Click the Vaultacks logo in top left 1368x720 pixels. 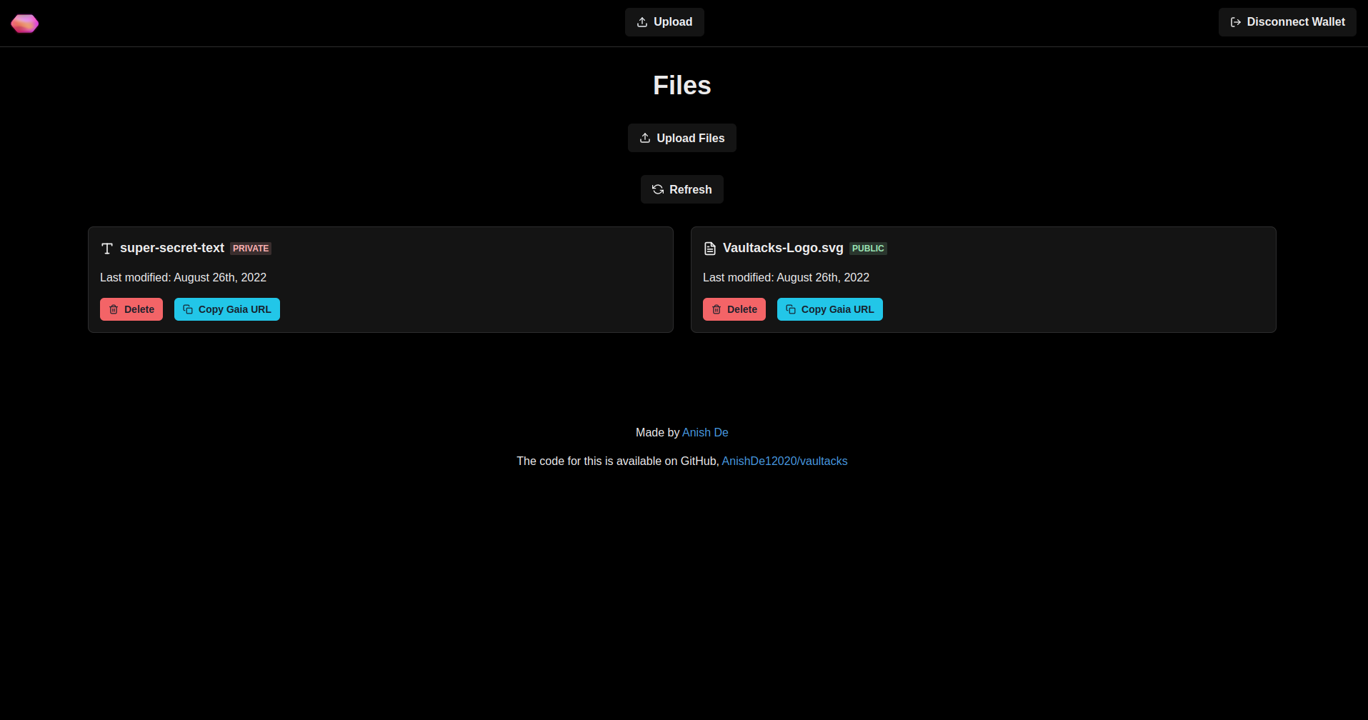coord(25,23)
